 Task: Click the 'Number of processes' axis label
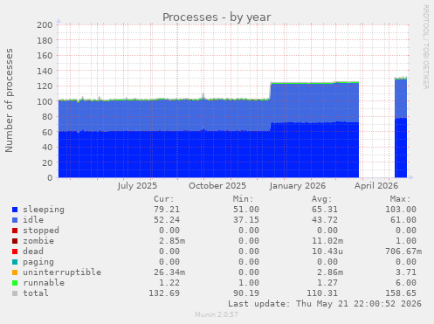(x=9, y=100)
